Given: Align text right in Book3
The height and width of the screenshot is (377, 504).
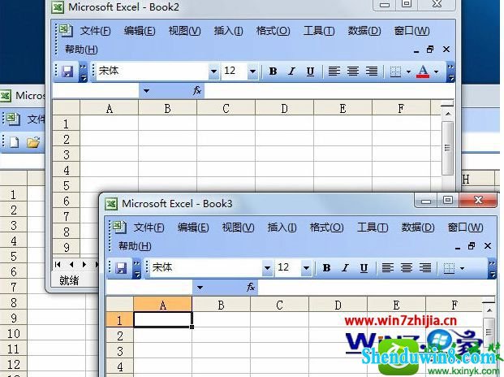Looking at the screenshot, I should (x=425, y=267).
